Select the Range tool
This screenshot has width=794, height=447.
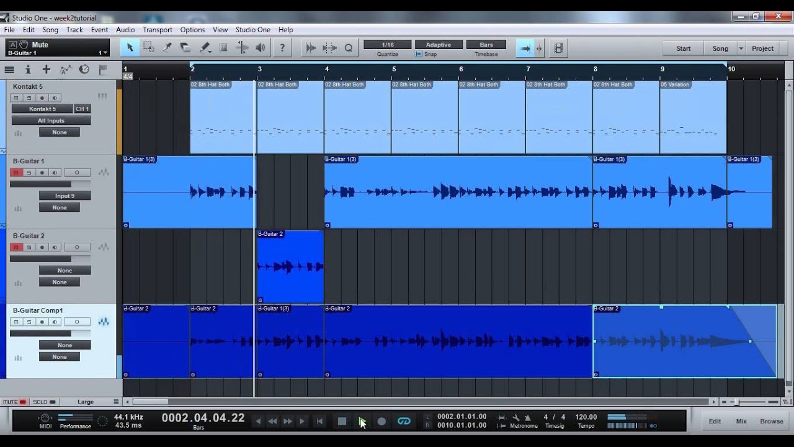(149, 47)
